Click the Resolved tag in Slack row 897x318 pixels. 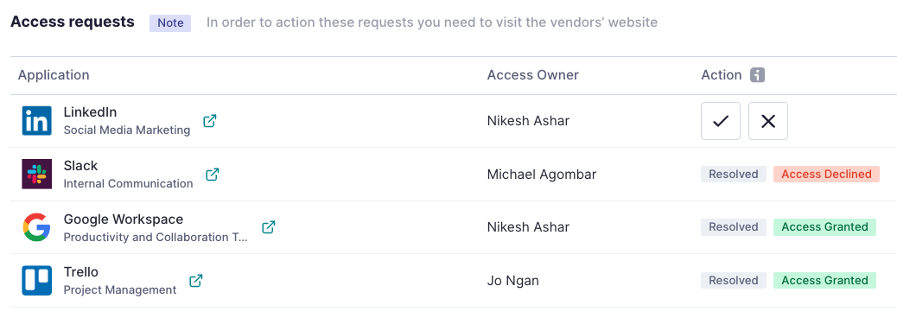734,174
